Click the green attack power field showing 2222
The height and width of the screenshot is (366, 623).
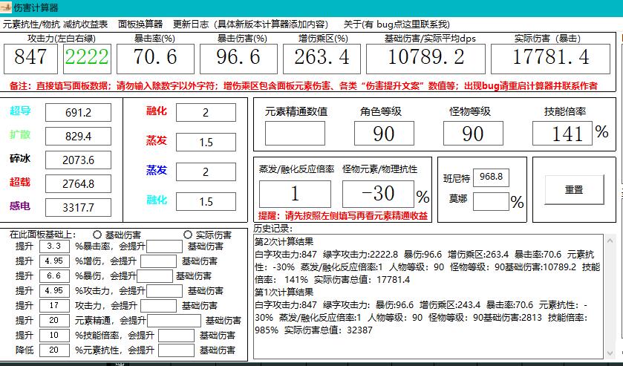[x=87, y=59]
